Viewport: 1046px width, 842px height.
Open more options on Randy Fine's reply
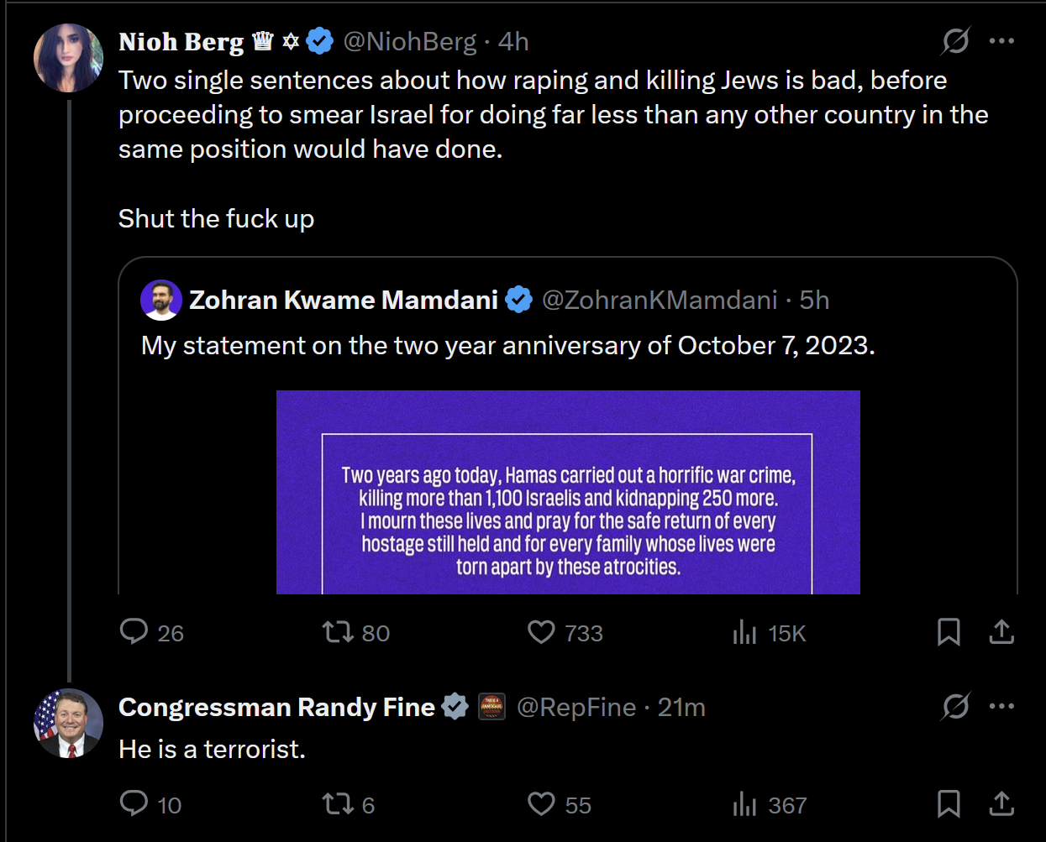(1001, 706)
